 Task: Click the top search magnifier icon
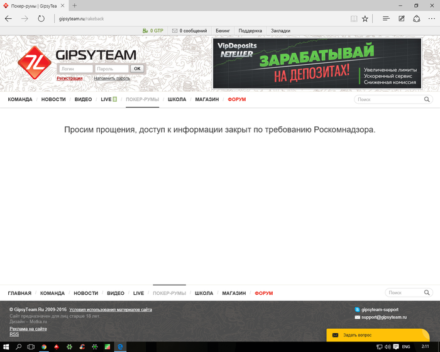point(427,99)
